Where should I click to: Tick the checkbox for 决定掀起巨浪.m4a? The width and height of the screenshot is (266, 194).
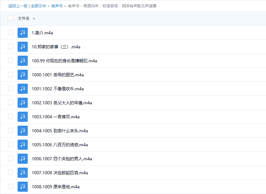coord(11,172)
